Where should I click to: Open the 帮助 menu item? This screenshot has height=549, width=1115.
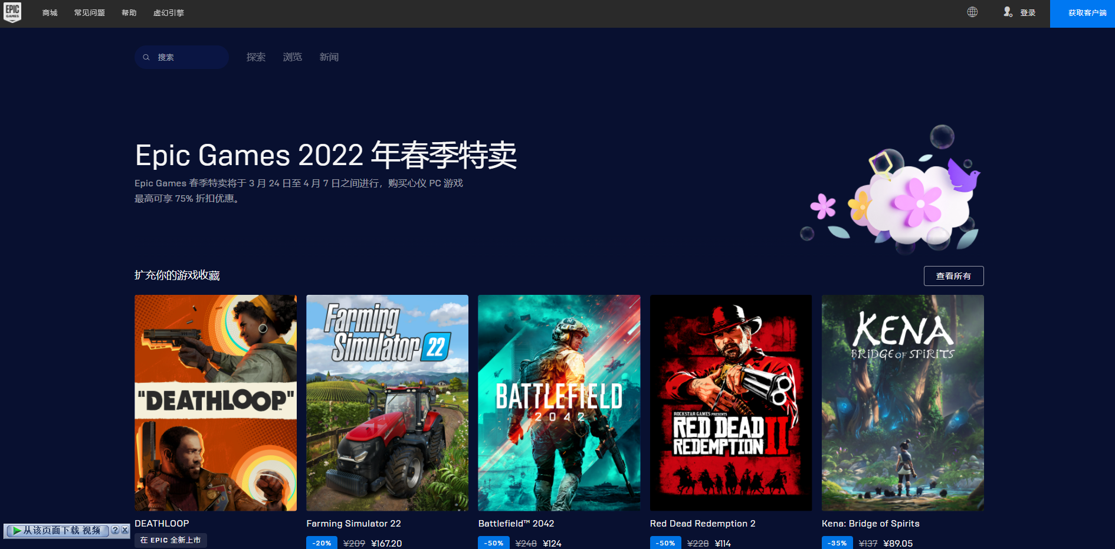pos(129,13)
